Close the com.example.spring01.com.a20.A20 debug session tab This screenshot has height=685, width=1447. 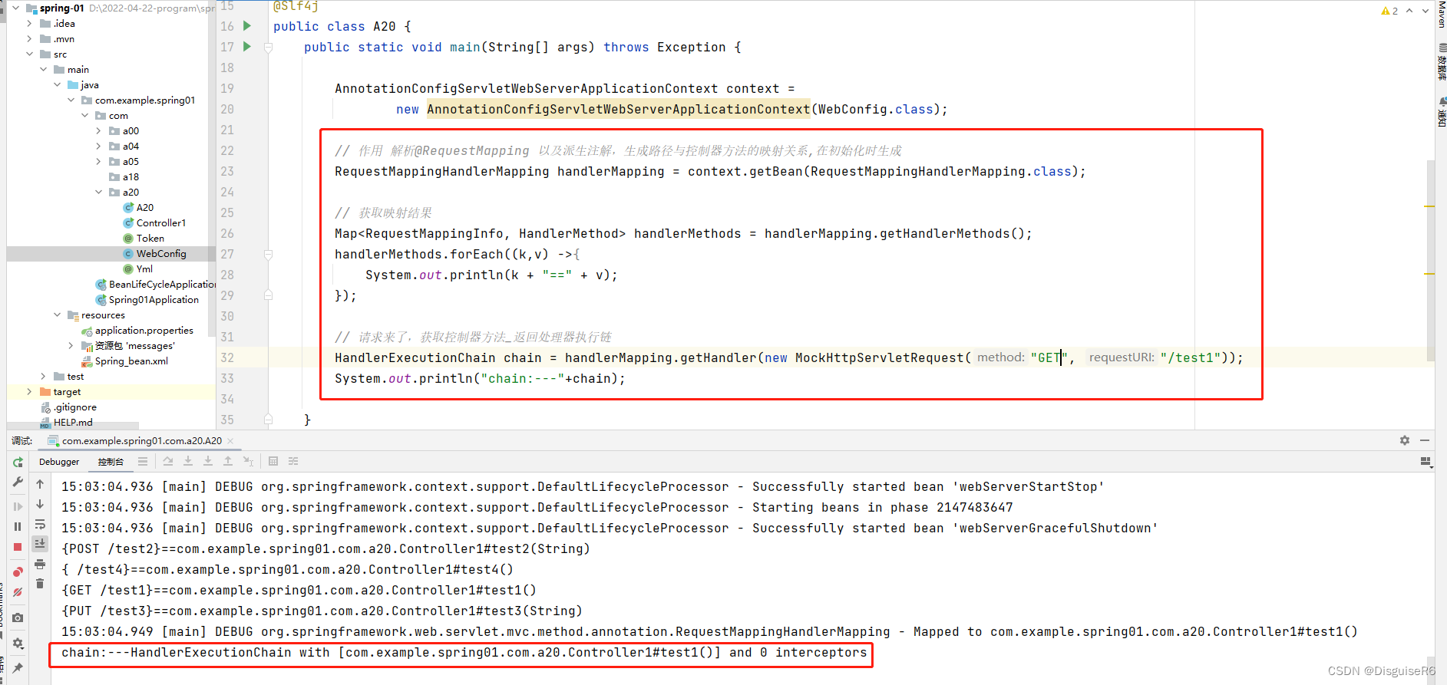pos(230,441)
